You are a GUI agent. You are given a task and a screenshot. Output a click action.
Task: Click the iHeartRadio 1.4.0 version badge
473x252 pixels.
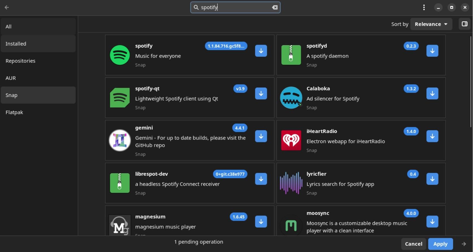click(411, 131)
